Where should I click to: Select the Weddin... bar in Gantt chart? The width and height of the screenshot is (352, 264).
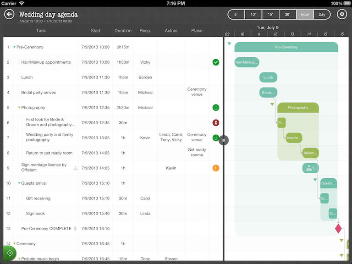click(x=294, y=138)
